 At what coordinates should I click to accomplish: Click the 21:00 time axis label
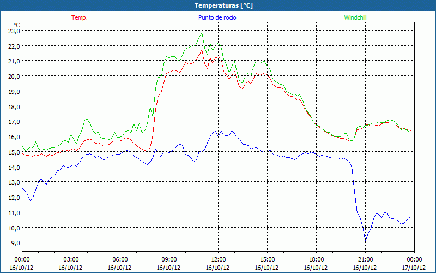pos(365,260)
